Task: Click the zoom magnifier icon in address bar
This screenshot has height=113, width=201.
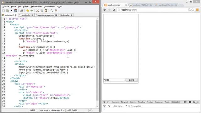Action: tap(189, 10)
